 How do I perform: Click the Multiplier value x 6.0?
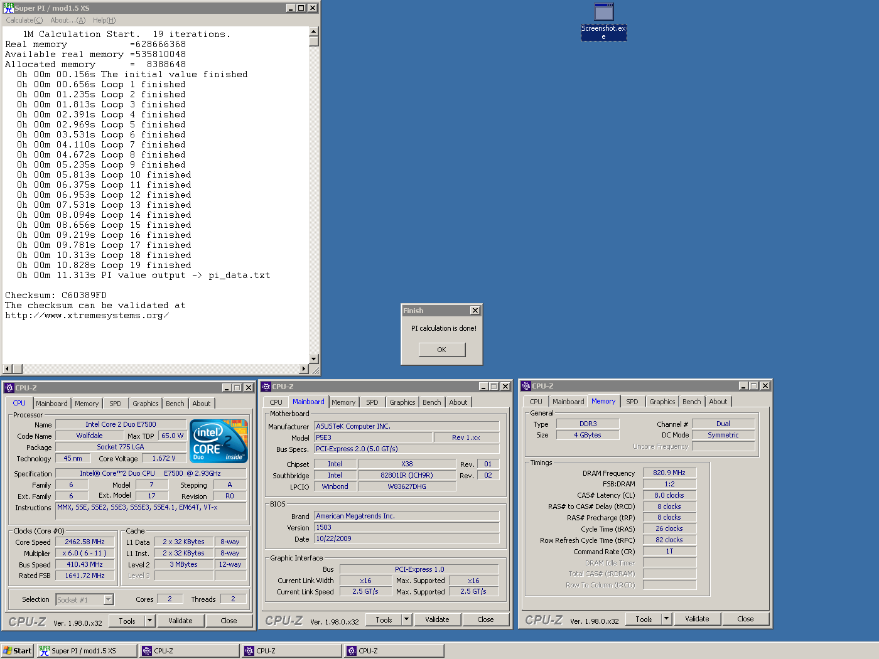[85, 553]
